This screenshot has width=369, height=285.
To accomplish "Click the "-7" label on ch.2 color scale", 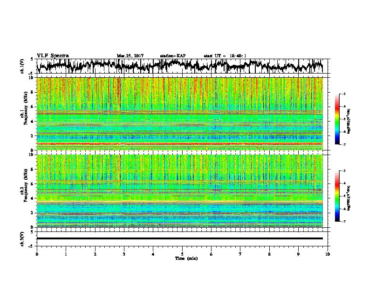I will [343, 221].
